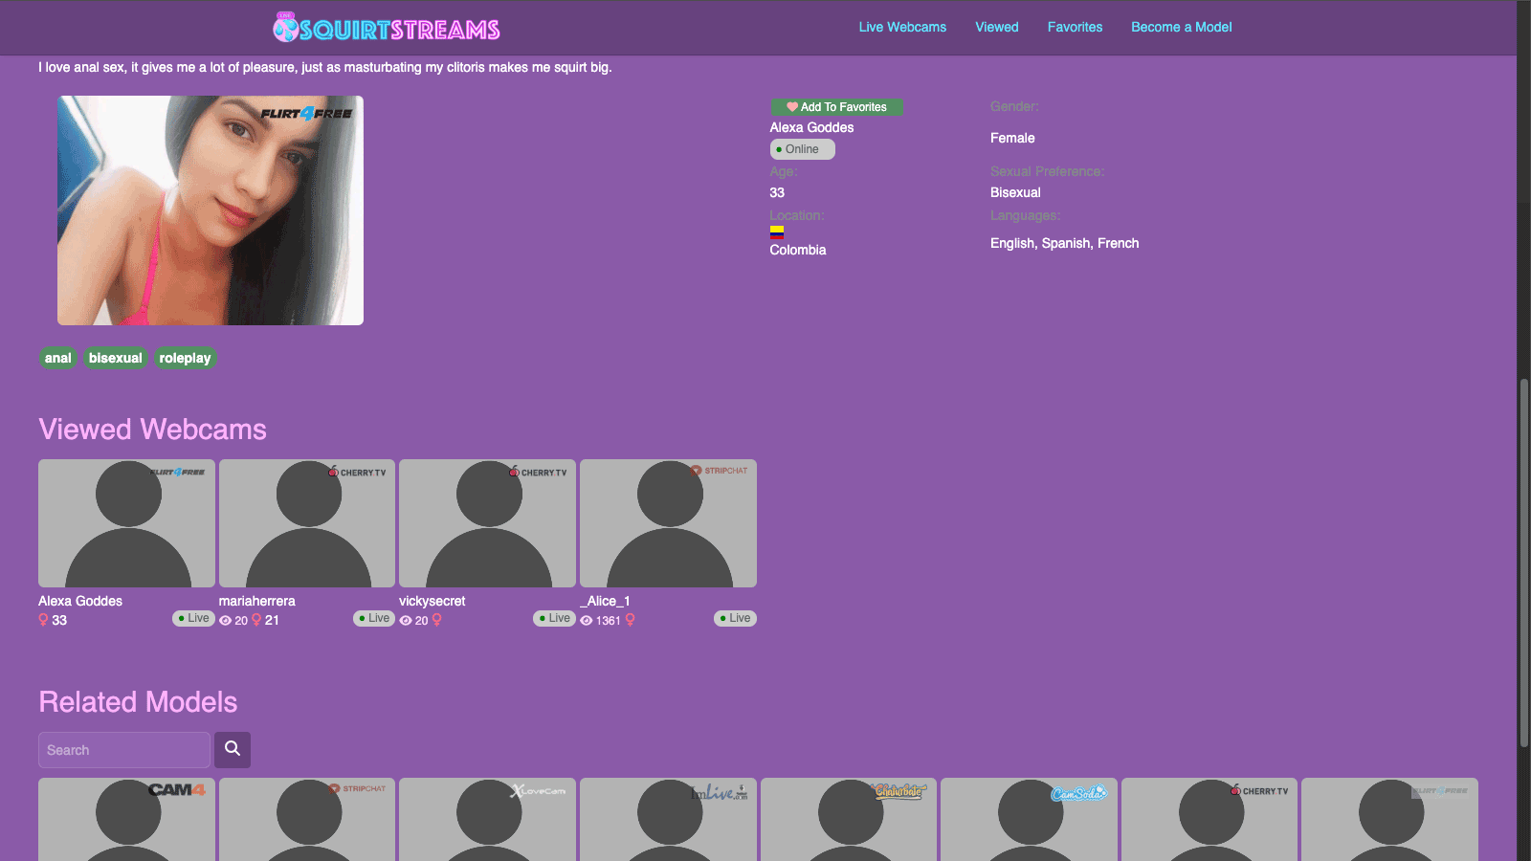Click the site logo in the header

[x=387, y=28]
